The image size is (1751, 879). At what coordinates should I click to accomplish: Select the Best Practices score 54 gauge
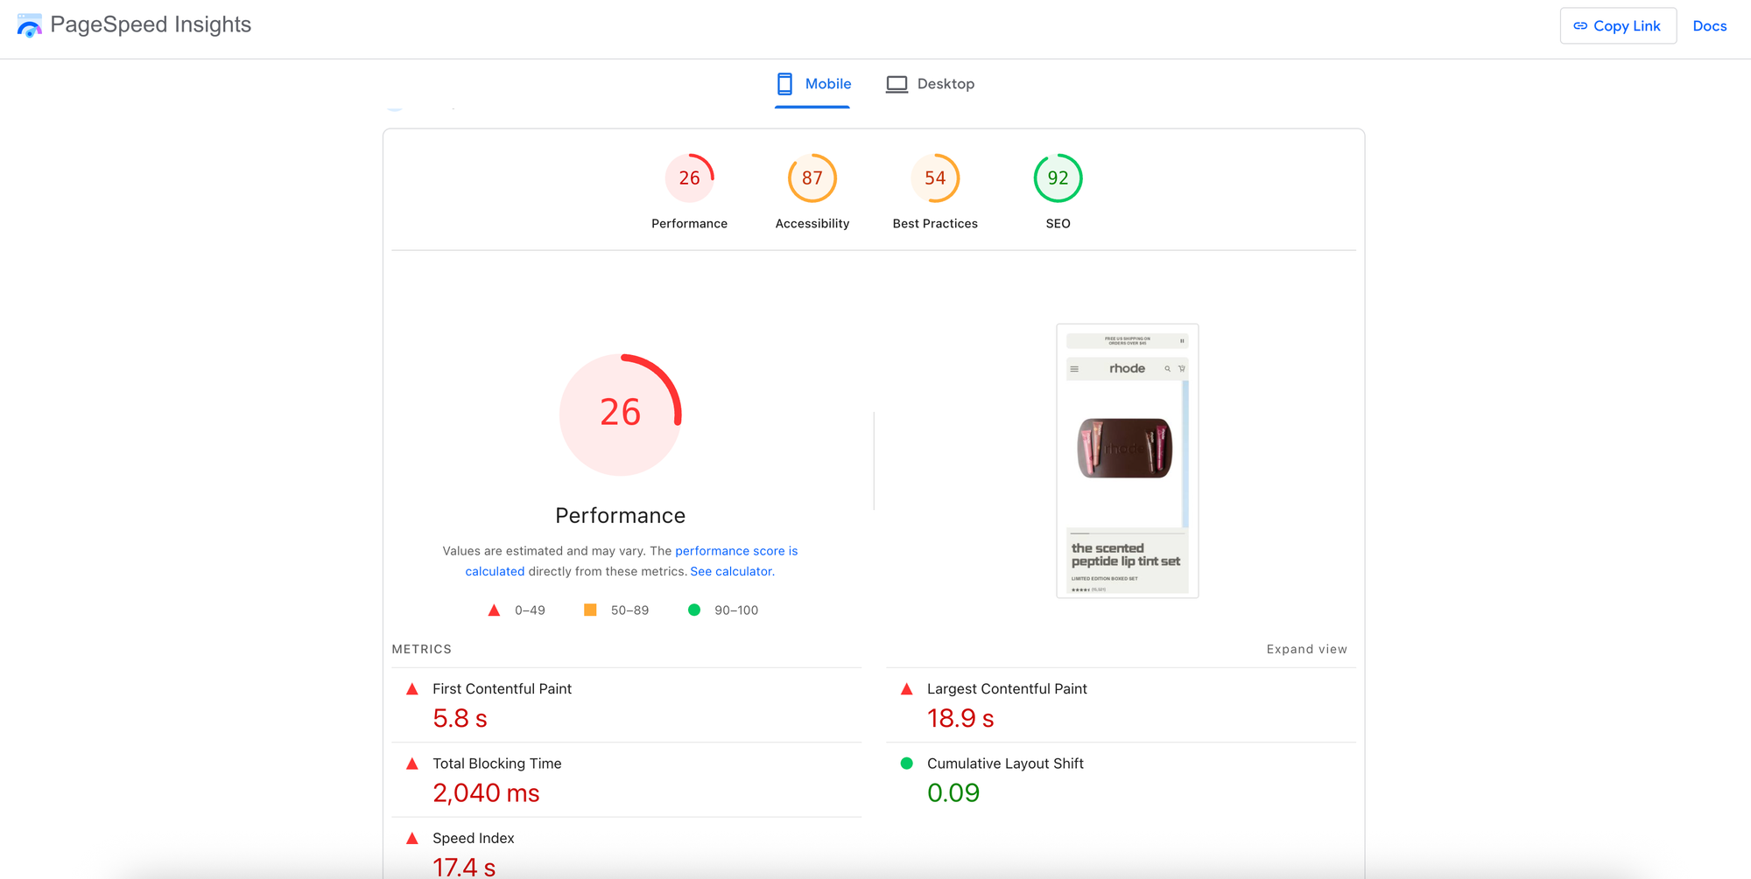coord(934,178)
